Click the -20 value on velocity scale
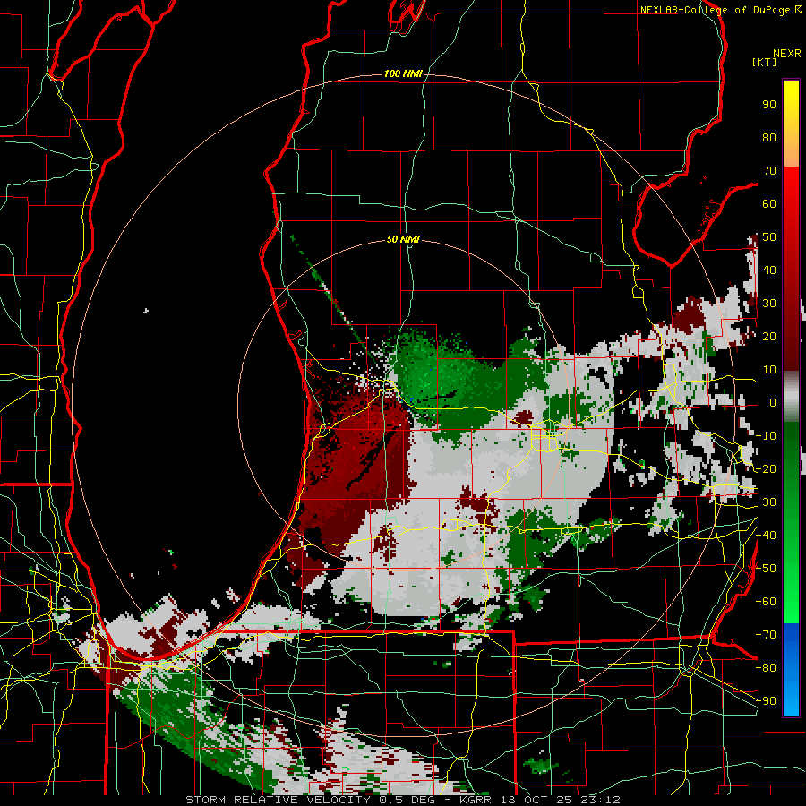The width and height of the screenshot is (806, 806). pos(766,469)
